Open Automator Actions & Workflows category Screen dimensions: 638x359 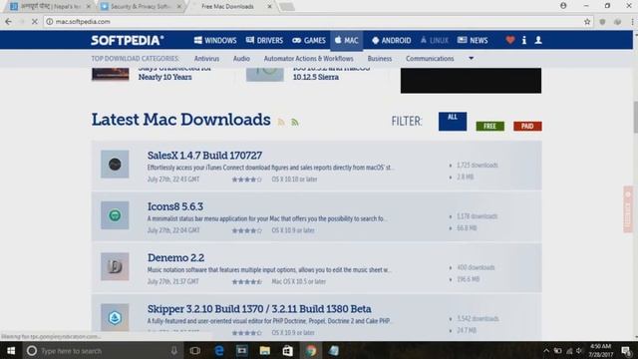(308, 59)
